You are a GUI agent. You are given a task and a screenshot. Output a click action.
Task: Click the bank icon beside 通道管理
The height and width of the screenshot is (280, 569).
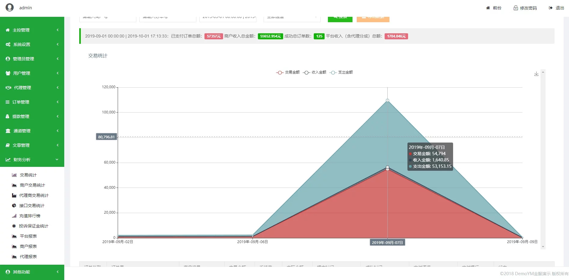8,131
